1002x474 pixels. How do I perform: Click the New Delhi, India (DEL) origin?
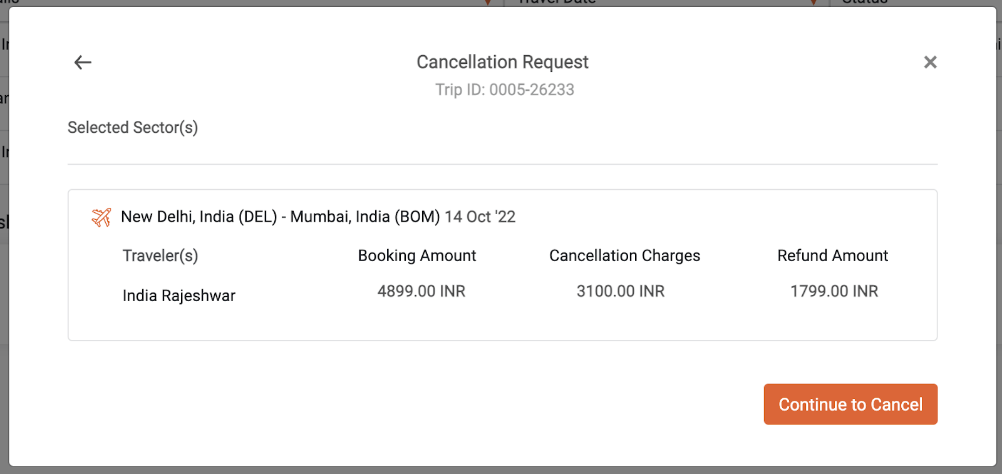(199, 217)
